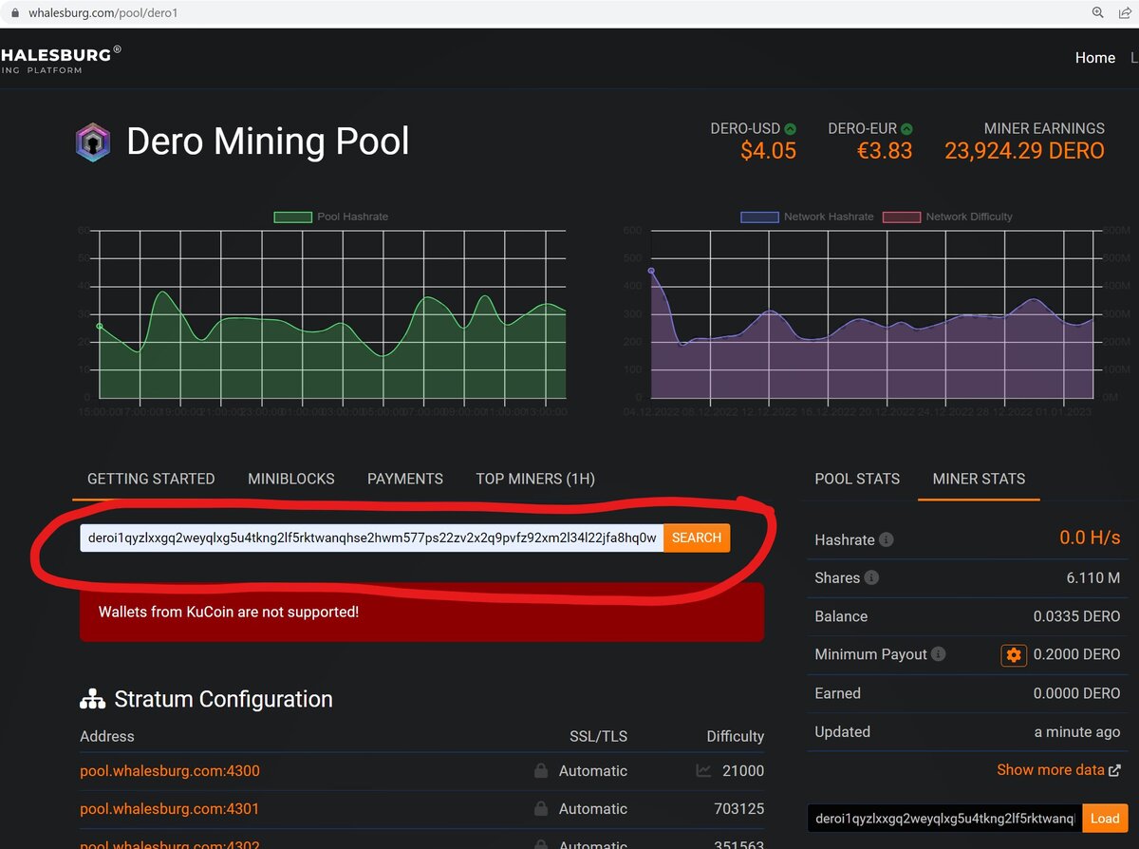Click the lock icon for port 4301
The width and height of the screenshot is (1139, 849).
(x=541, y=809)
